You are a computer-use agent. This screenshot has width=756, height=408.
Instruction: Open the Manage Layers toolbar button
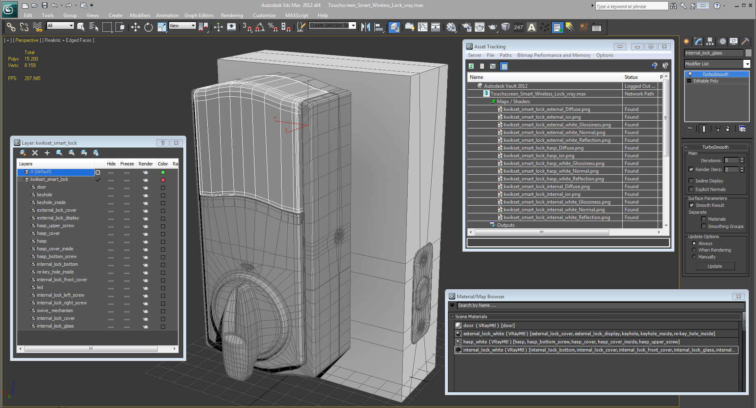tap(394, 27)
